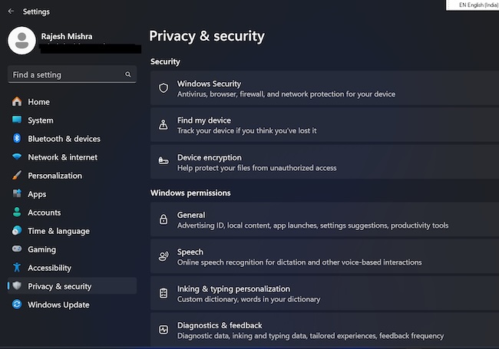Click the Inking & typing clipboard icon
The height and width of the screenshot is (349, 499).
coord(164,293)
